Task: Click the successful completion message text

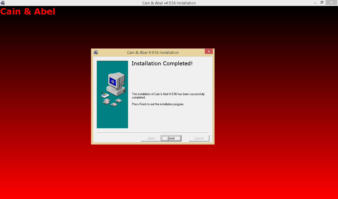Action: tap(168, 96)
